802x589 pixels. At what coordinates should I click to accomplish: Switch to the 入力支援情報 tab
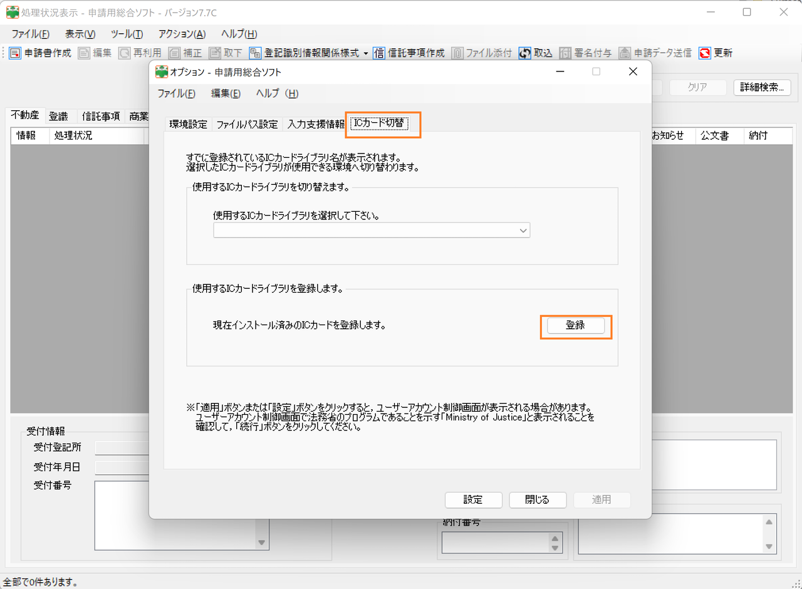point(316,124)
